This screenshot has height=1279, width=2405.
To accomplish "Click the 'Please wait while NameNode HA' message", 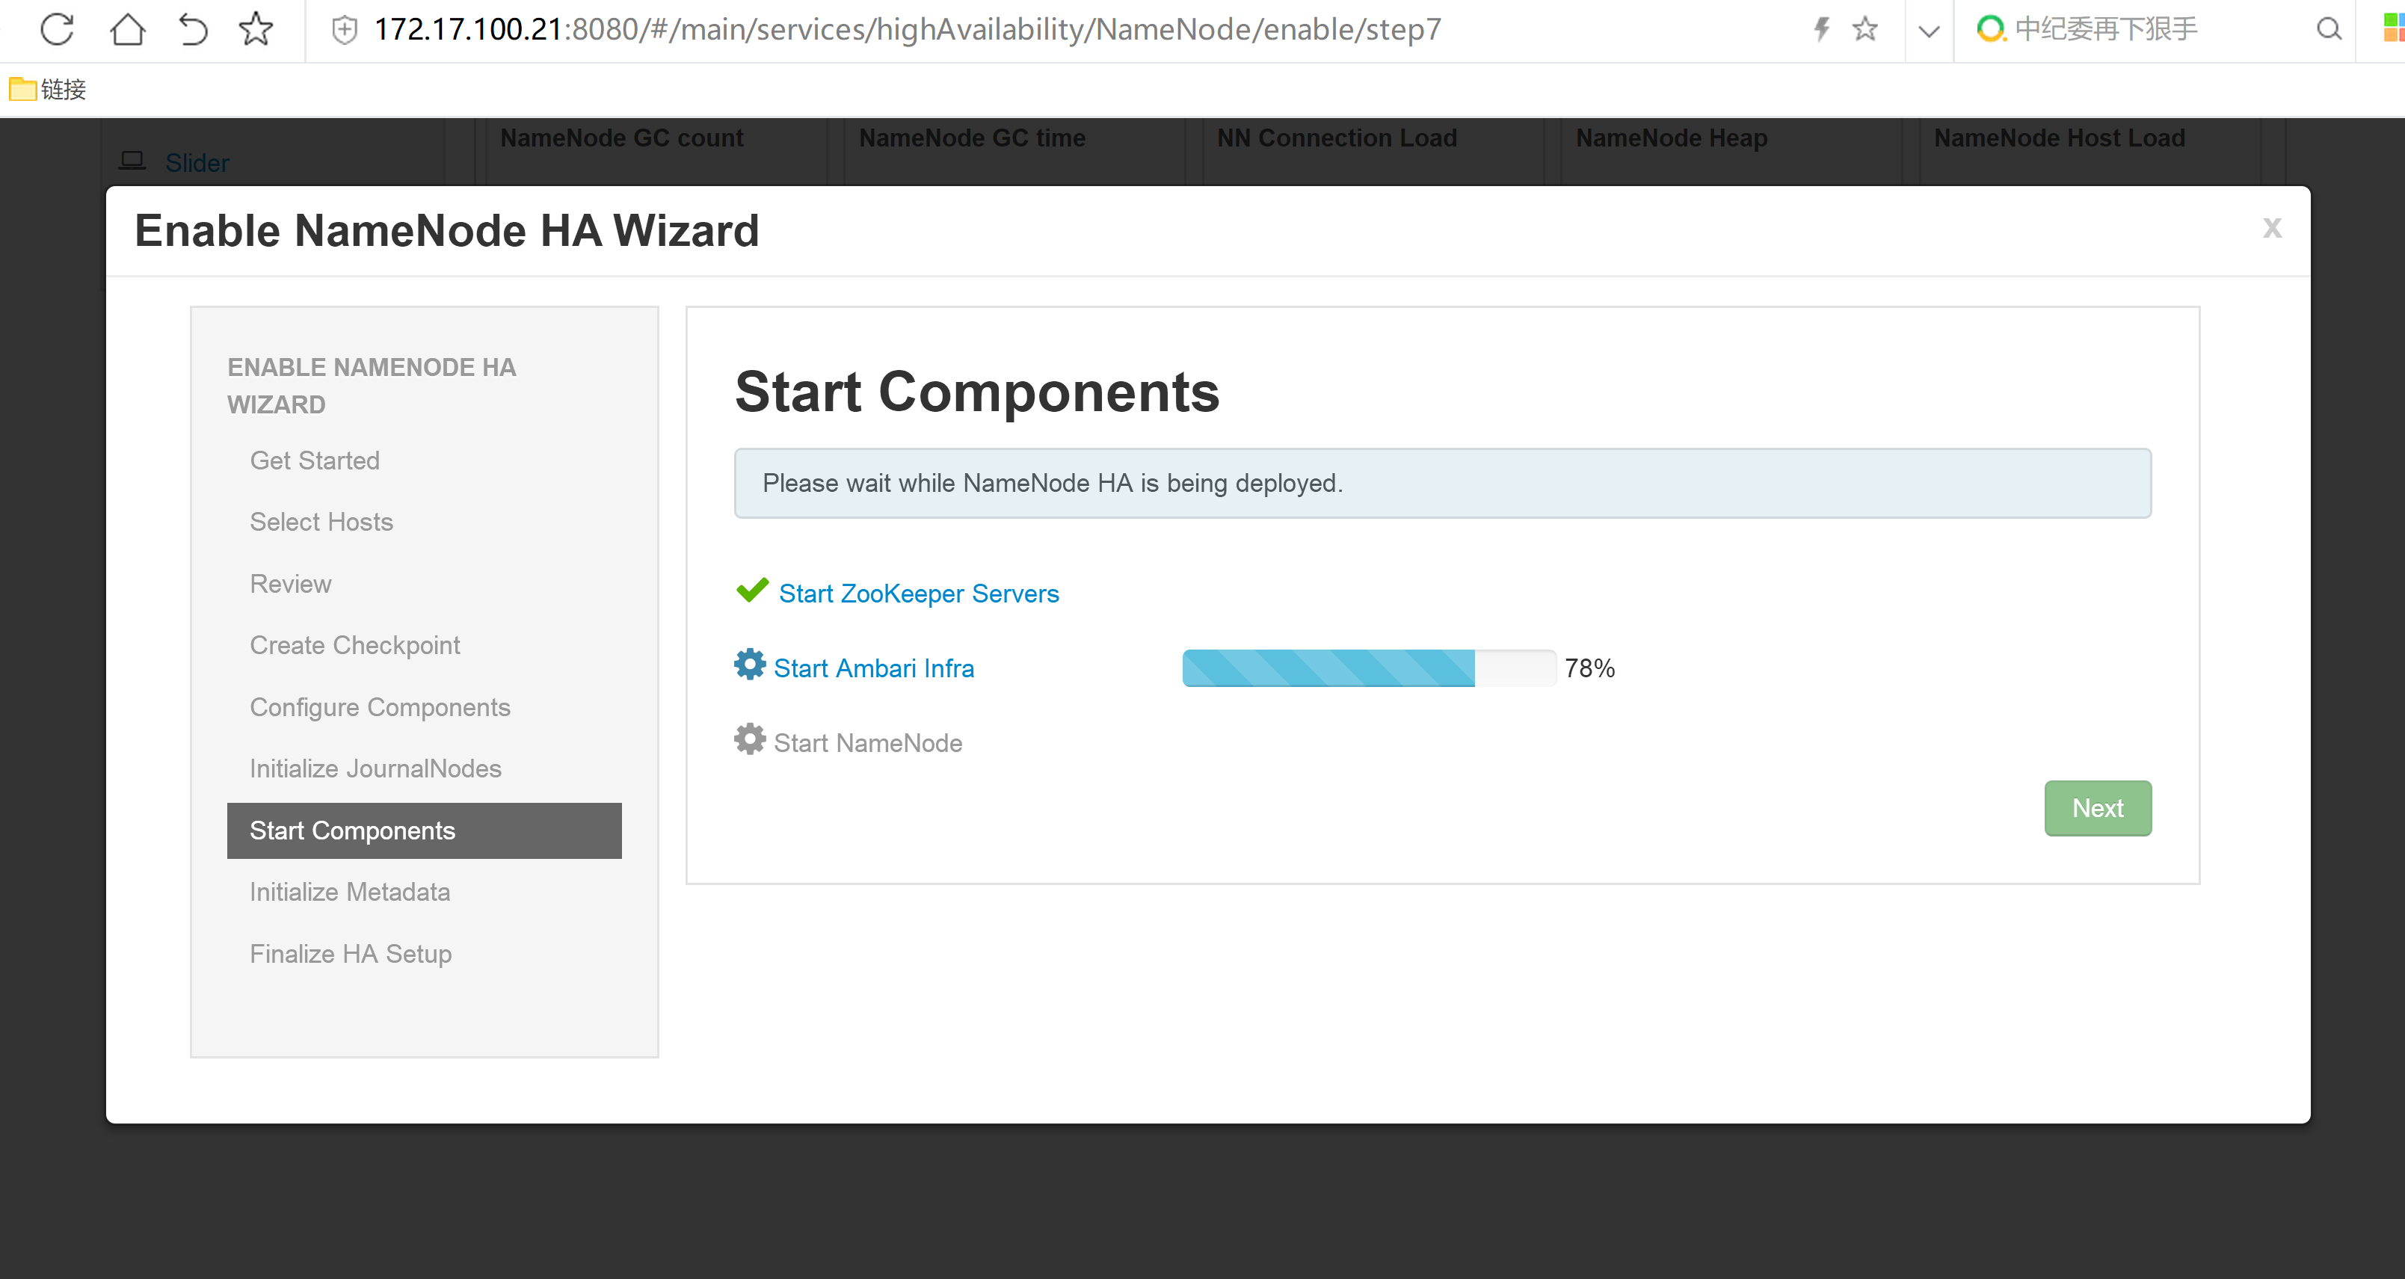I will point(1442,484).
